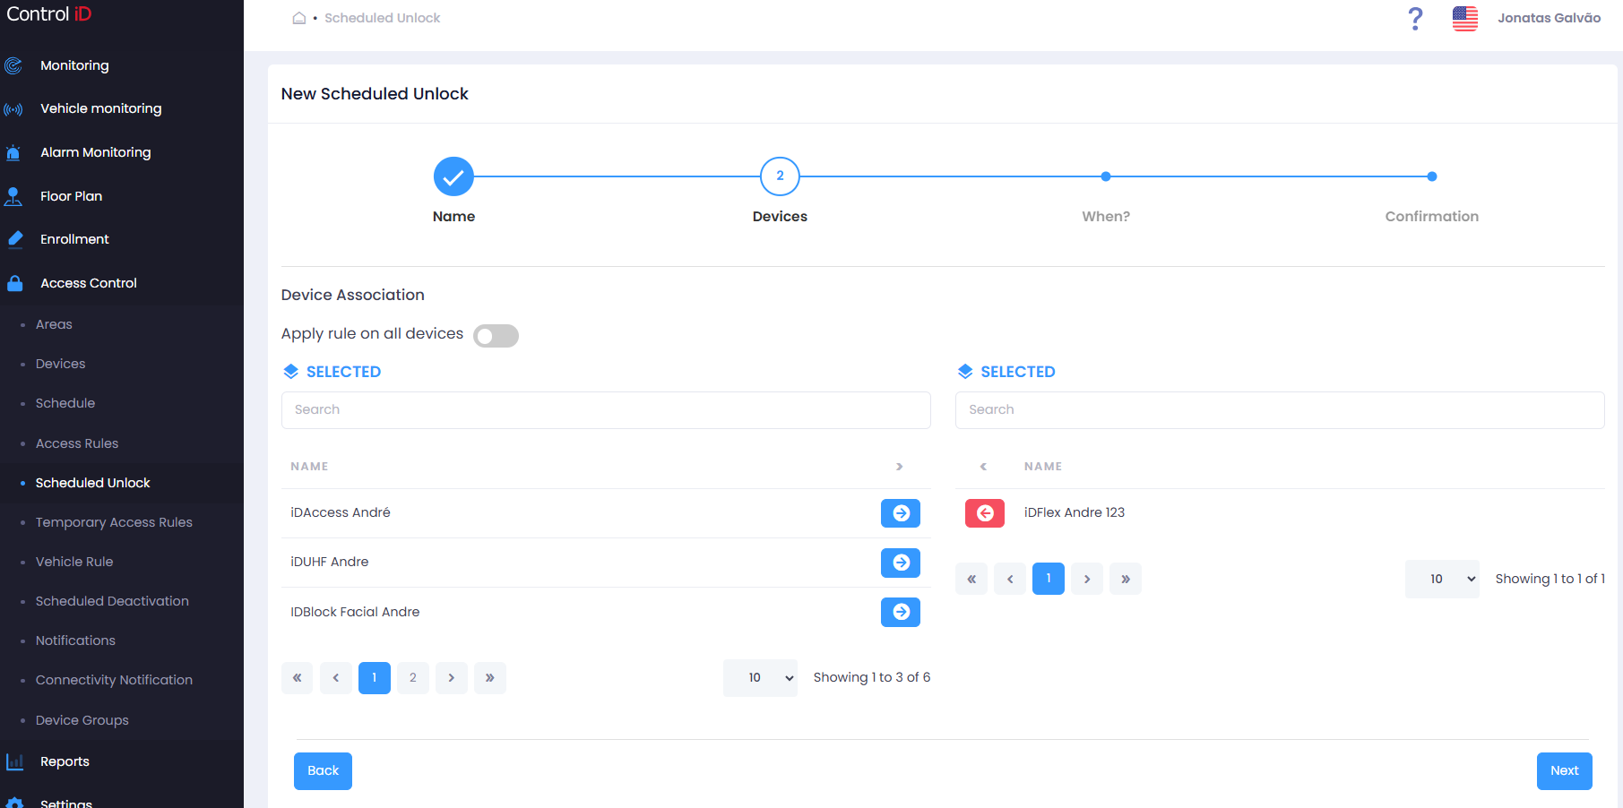Open the help question mark
Image resolution: width=1623 pixels, height=808 pixels.
(x=1415, y=18)
